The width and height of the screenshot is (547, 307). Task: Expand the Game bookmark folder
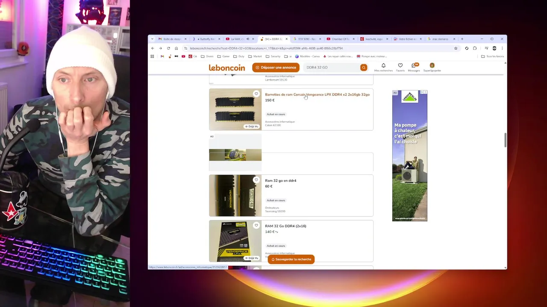point(224,56)
